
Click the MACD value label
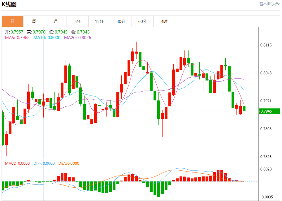click(x=17, y=163)
